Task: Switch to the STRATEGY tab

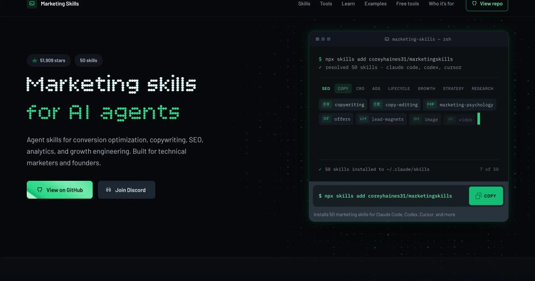Action: point(453,88)
